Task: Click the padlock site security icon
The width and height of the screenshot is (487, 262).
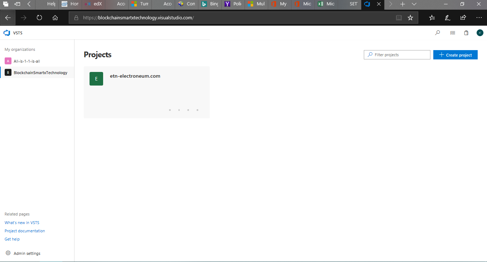Action: coord(76,18)
